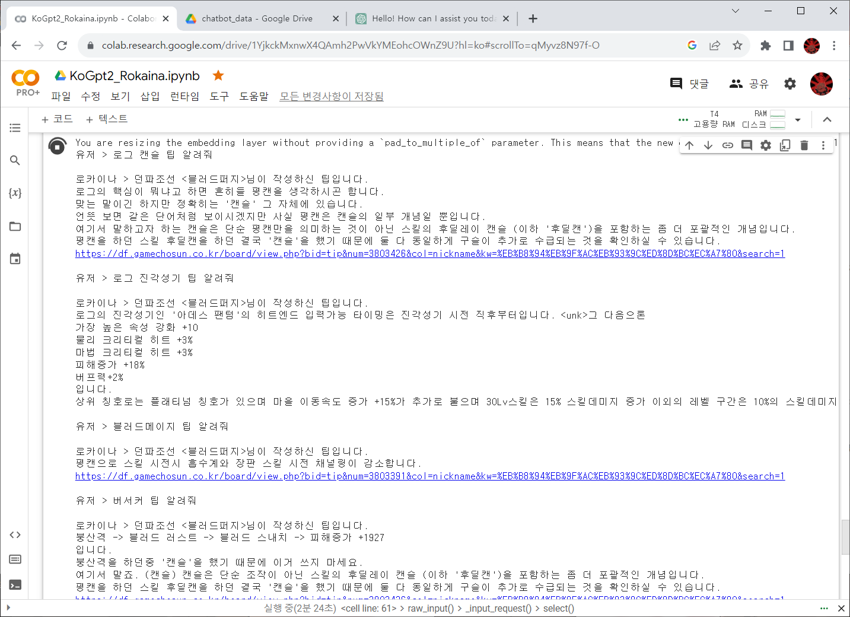850x617 pixels.
Task: Add a new text cell with + 텍스트
Action: 107,119
